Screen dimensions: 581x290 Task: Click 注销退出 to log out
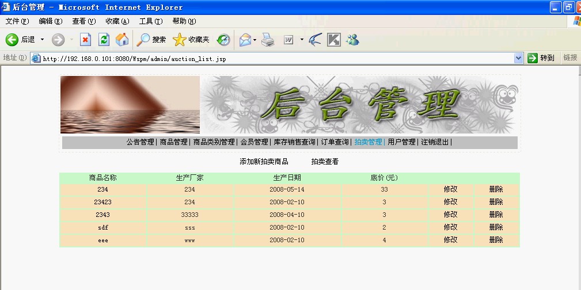tap(435, 142)
